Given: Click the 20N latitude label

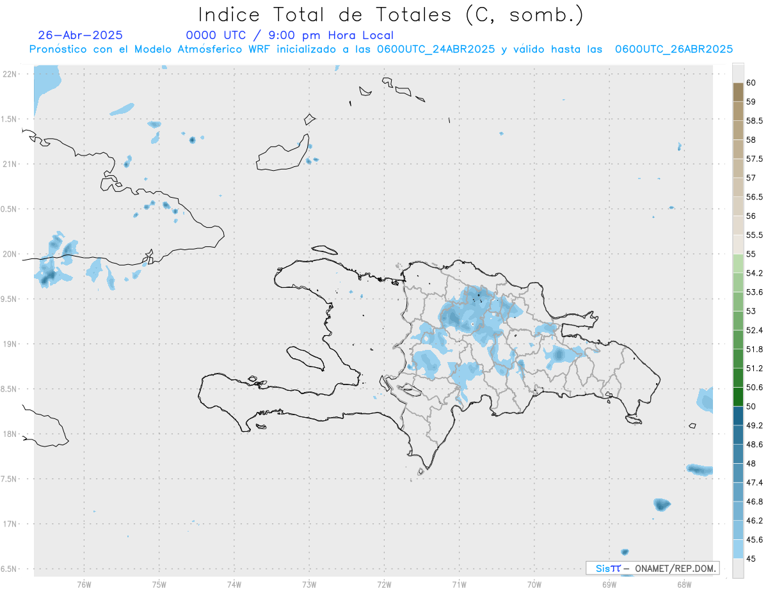Looking at the screenshot, I should click(x=10, y=254).
